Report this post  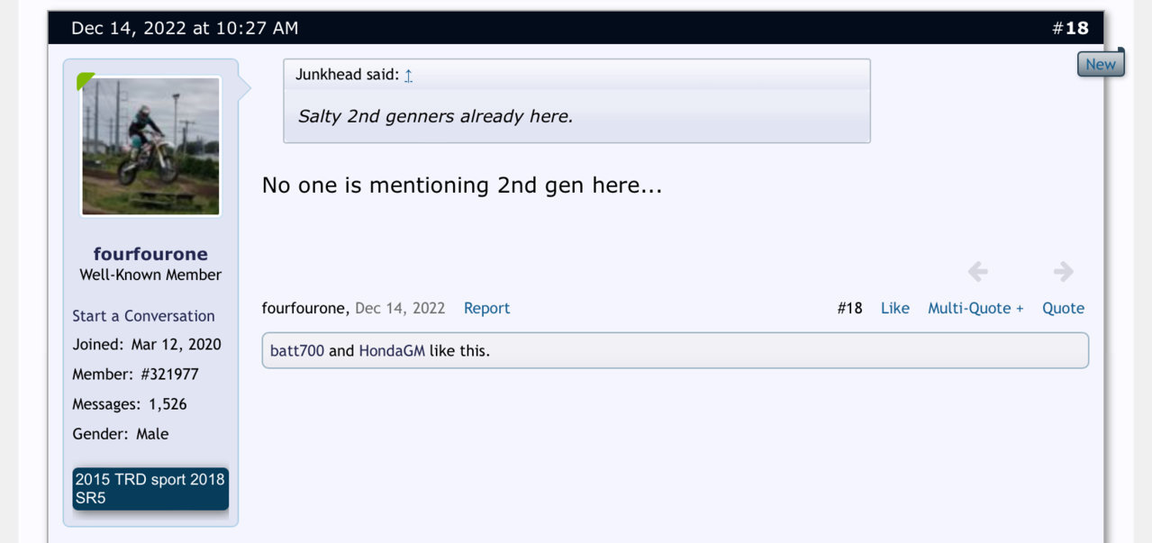point(486,308)
